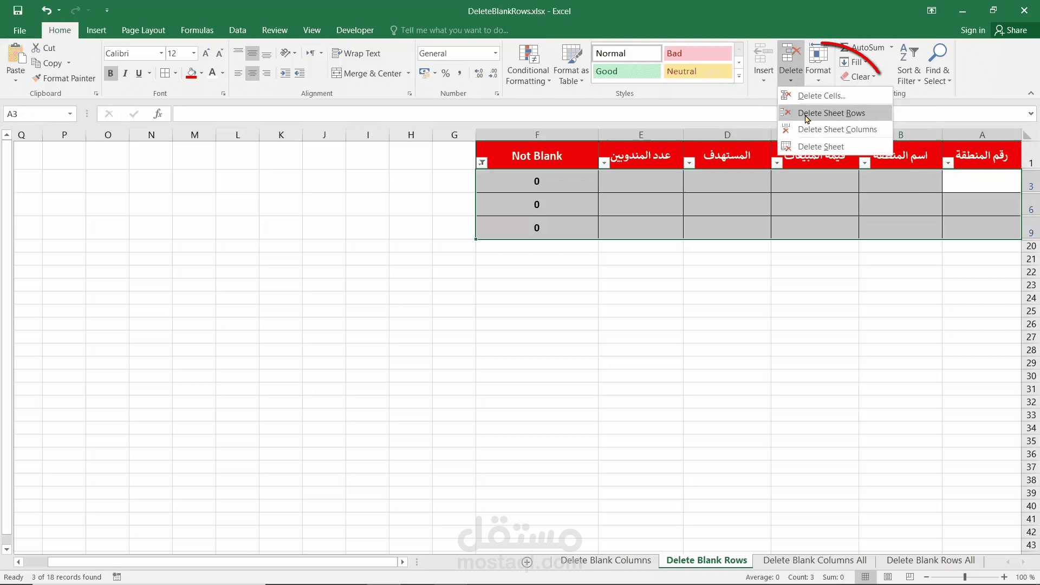Open the Not Blank column filter dropdown
Screen dimensions: 1040x585
482,163
